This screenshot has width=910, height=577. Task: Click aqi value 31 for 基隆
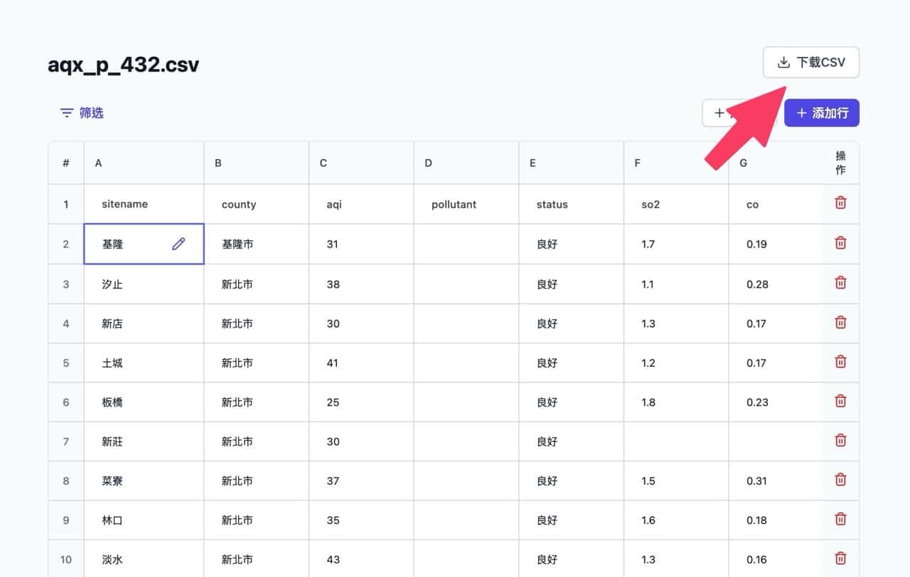coord(362,244)
